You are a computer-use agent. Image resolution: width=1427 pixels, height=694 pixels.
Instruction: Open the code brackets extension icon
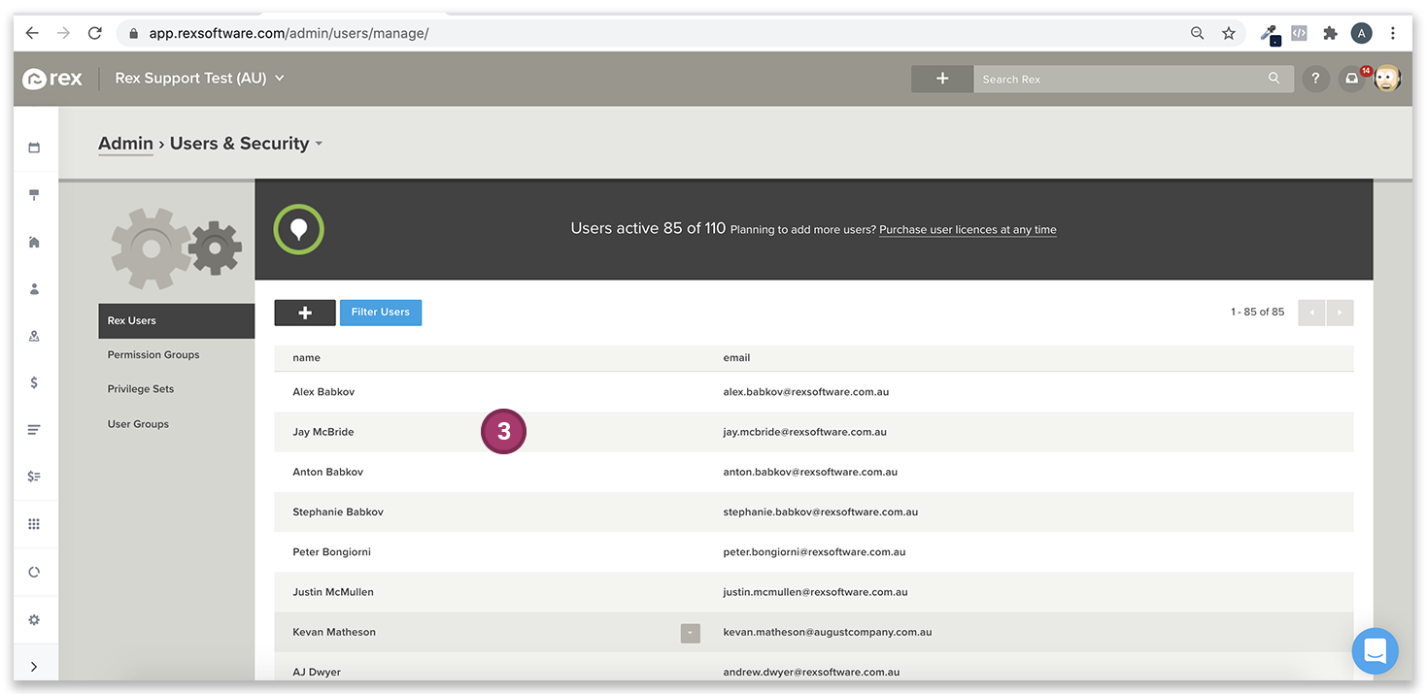pyautogui.click(x=1300, y=33)
